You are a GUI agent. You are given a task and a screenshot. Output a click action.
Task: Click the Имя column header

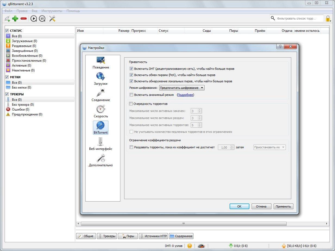(90, 31)
